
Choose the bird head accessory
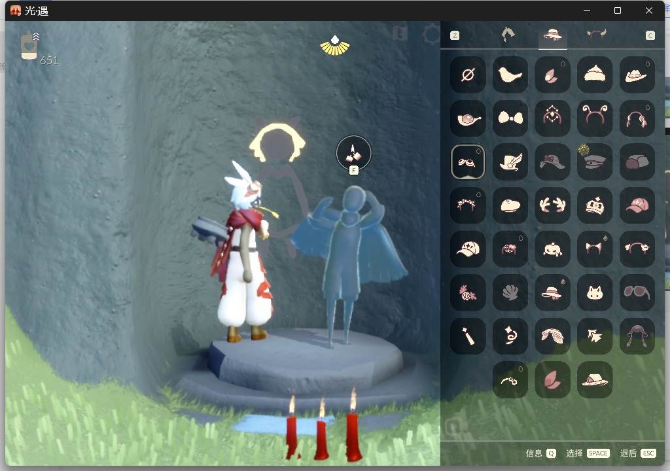click(x=510, y=75)
